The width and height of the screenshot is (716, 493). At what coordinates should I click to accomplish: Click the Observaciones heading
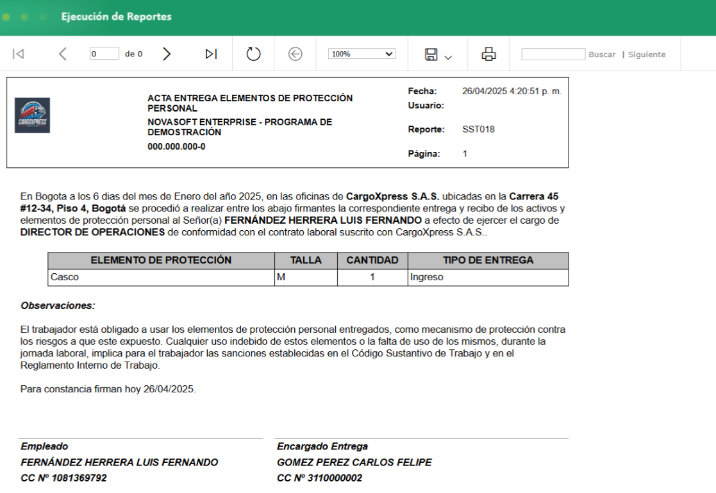coord(58,306)
